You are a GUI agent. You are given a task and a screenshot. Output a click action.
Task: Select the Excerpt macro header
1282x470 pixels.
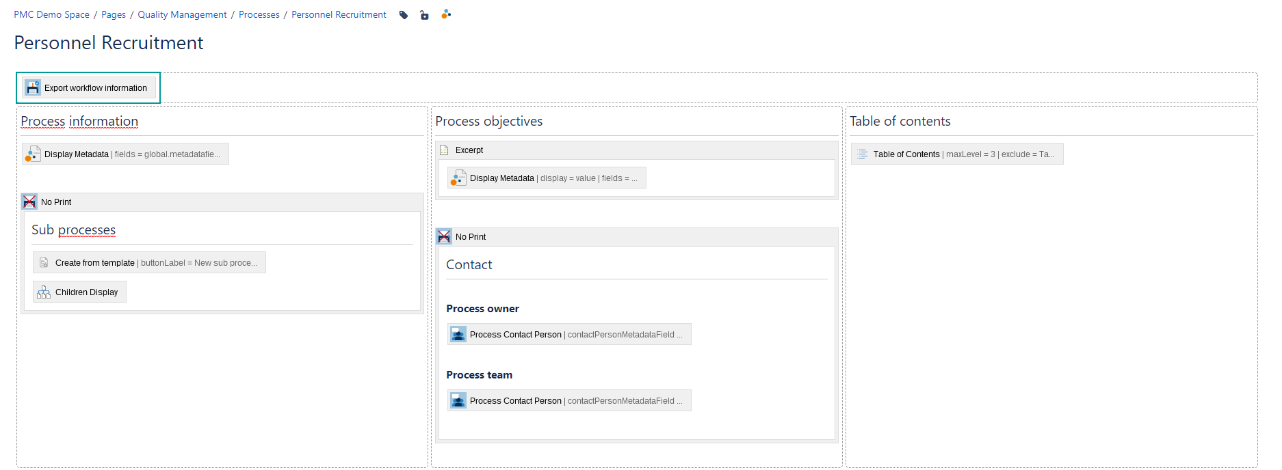[636, 150]
